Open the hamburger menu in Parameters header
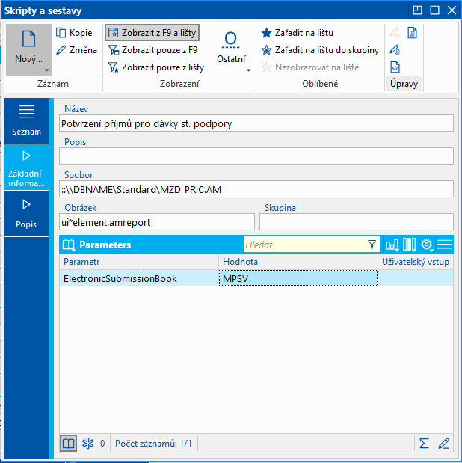462x463 pixels. point(445,245)
